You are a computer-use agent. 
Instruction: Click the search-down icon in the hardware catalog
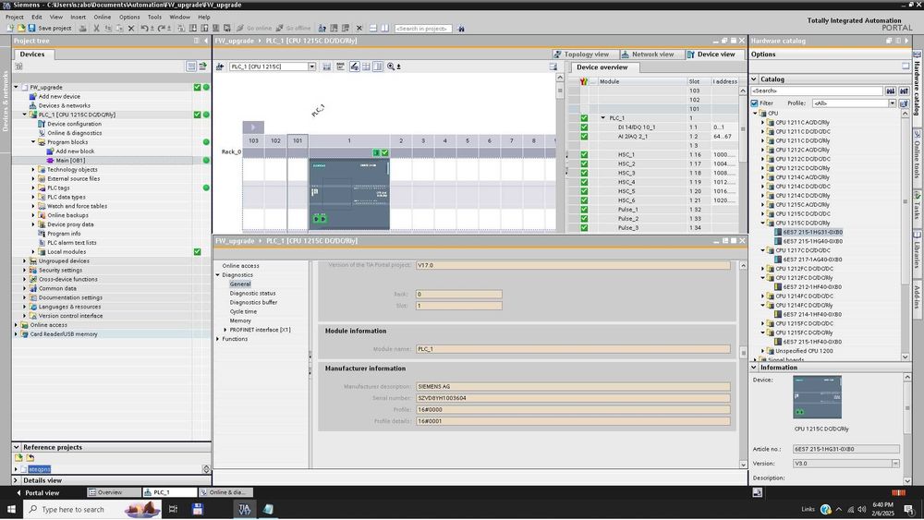pos(891,91)
